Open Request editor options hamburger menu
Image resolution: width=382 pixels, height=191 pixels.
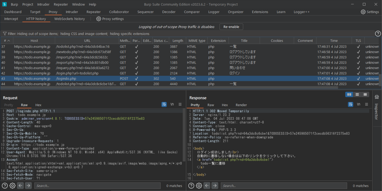180,104
